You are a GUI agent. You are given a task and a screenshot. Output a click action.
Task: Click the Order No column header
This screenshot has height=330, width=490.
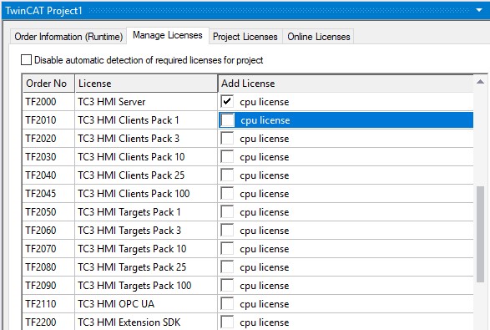[x=48, y=84]
